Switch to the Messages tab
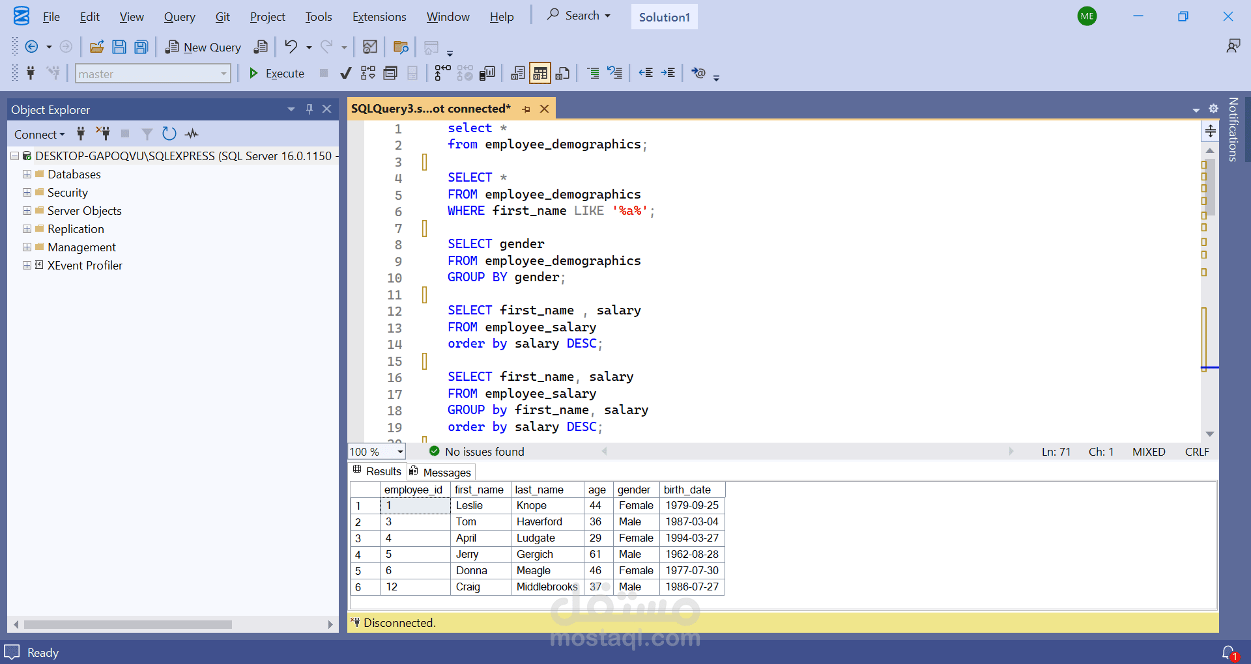The height and width of the screenshot is (664, 1251). [441, 472]
